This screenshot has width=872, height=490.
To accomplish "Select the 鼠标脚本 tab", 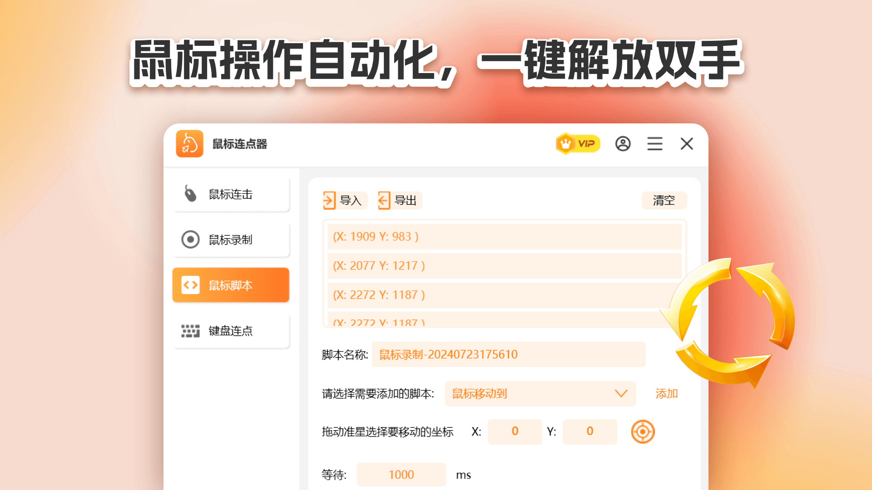I will pyautogui.click(x=231, y=285).
